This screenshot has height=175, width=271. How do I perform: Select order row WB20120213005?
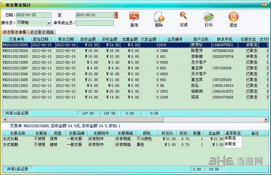pyautogui.click(x=135, y=80)
